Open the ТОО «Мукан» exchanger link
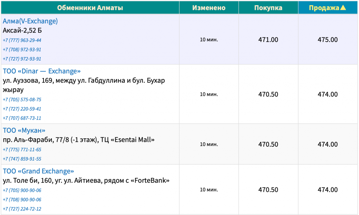This screenshot has height=215, width=359. pos(24,130)
